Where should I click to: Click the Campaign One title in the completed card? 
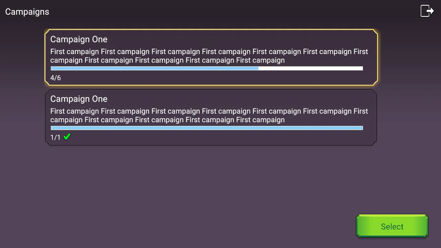coord(79,99)
